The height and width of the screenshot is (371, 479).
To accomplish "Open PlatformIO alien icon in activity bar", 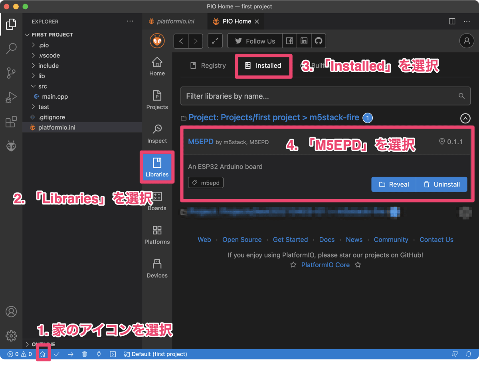I will point(11,146).
